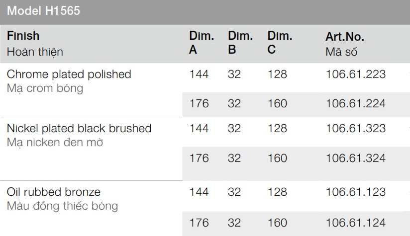Open article number 106.61.324
The width and height of the screenshot is (410, 236).
[x=356, y=158]
